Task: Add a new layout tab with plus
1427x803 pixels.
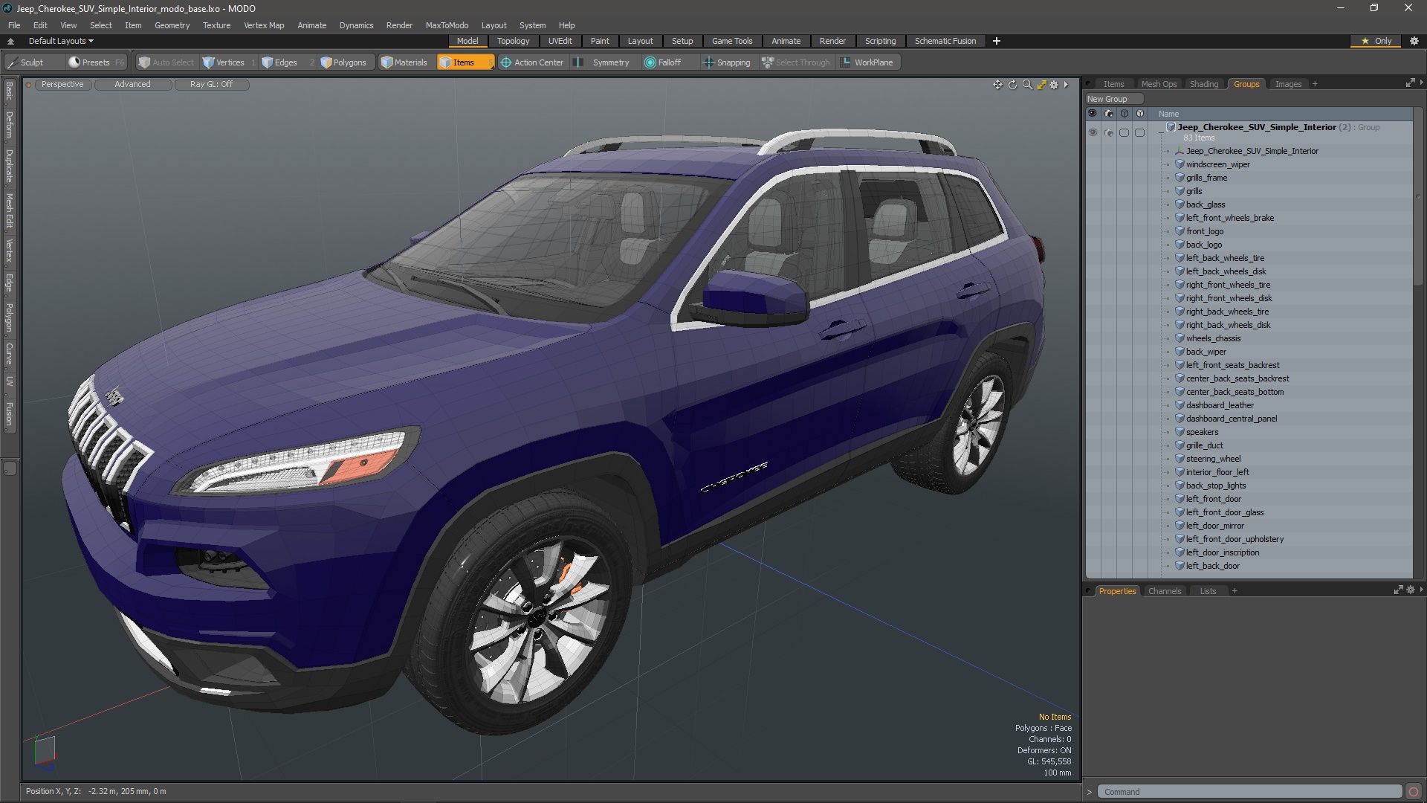Action: point(996,41)
